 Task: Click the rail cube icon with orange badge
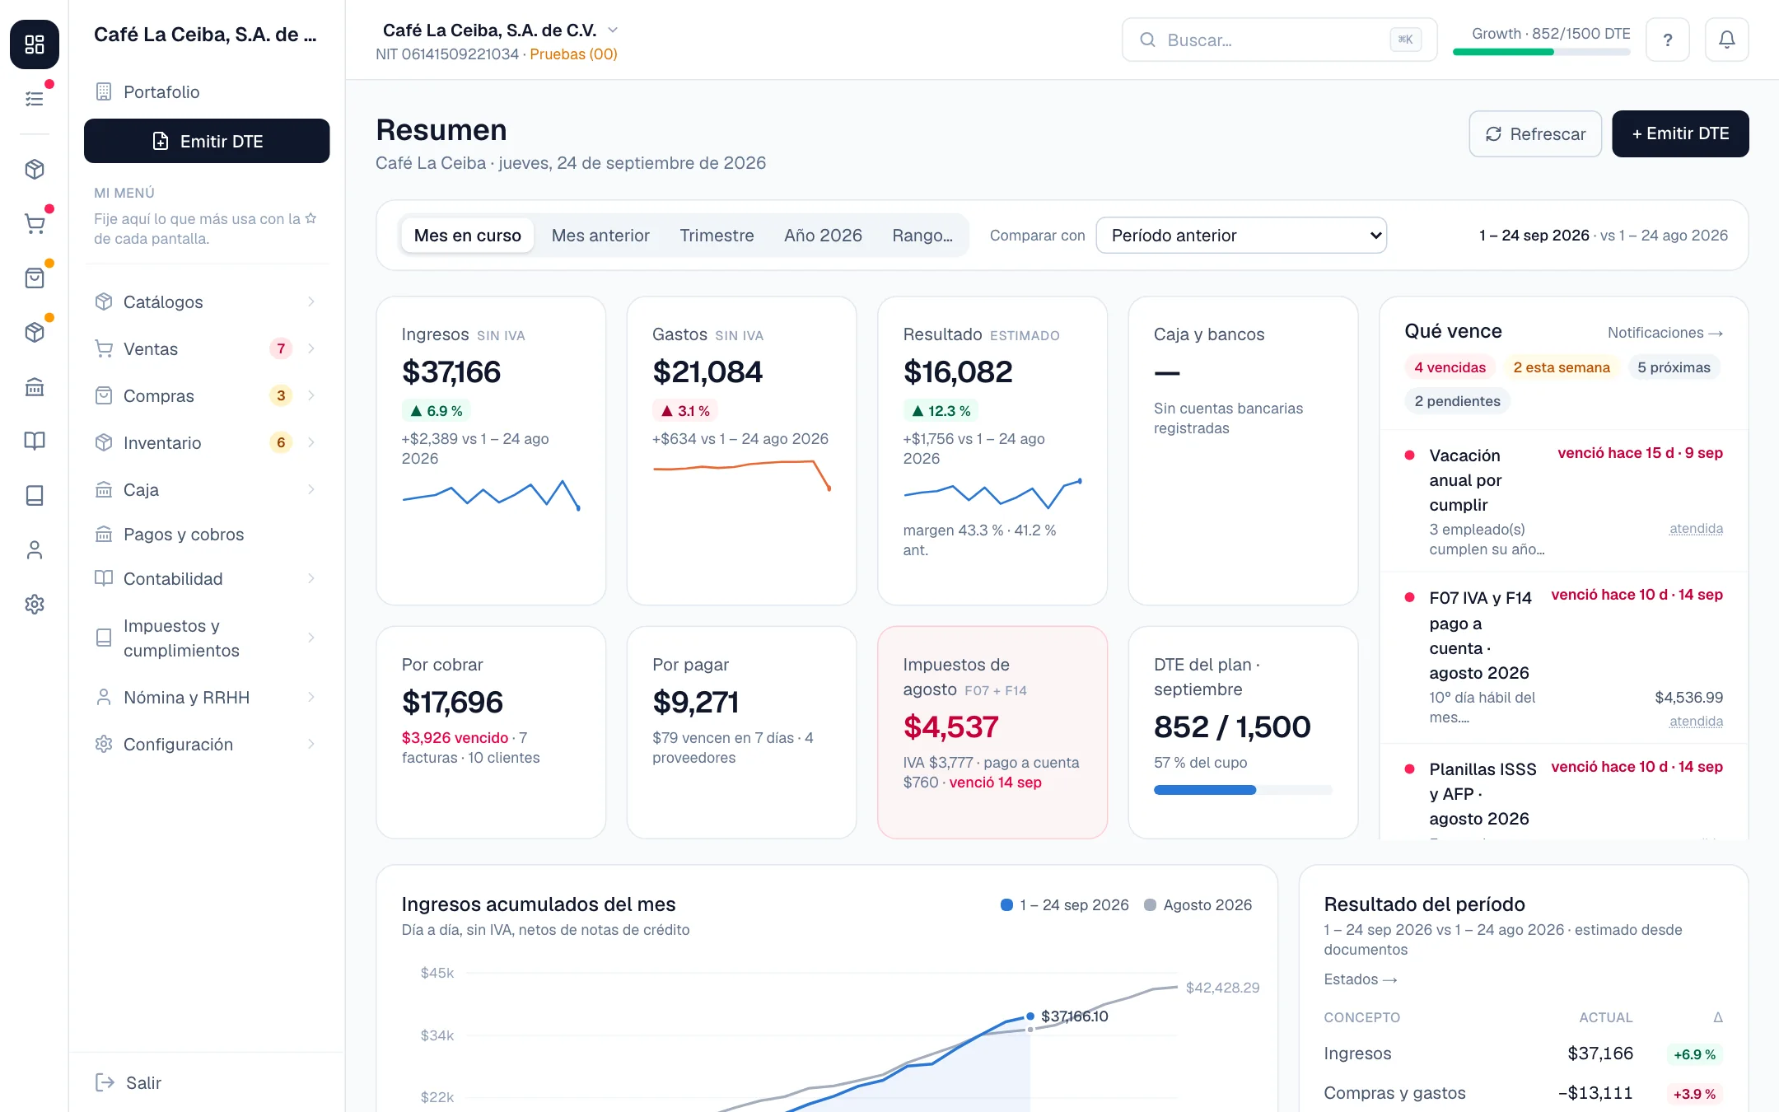pyautogui.click(x=35, y=332)
